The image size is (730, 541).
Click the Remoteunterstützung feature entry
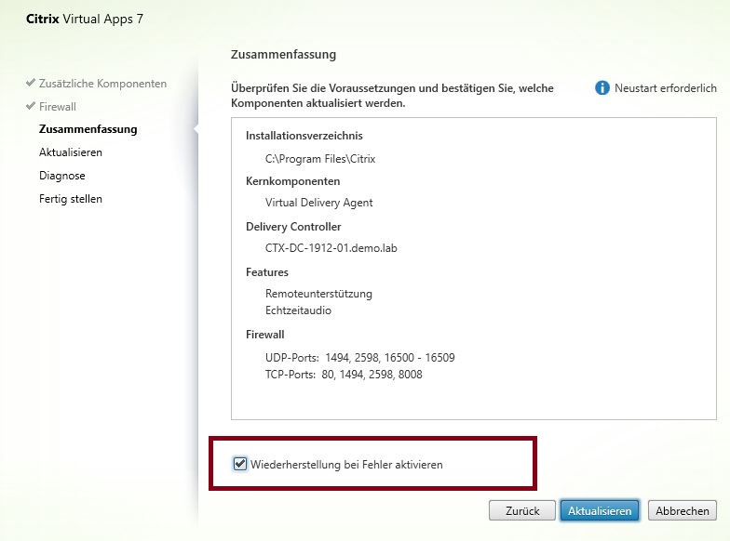click(318, 294)
